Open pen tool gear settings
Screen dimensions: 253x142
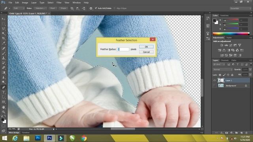tap(91, 8)
